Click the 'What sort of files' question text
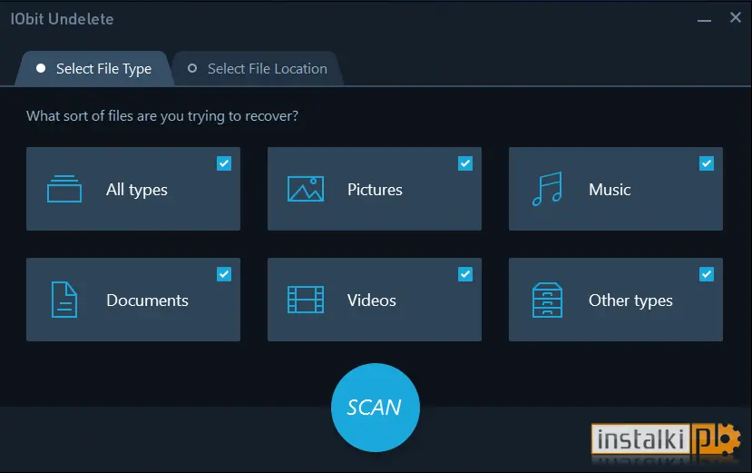This screenshot has height=473, width=752. [162, 116]
